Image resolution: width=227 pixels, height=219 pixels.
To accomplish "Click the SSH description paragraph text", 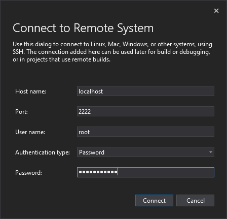I will pos(112,52).
